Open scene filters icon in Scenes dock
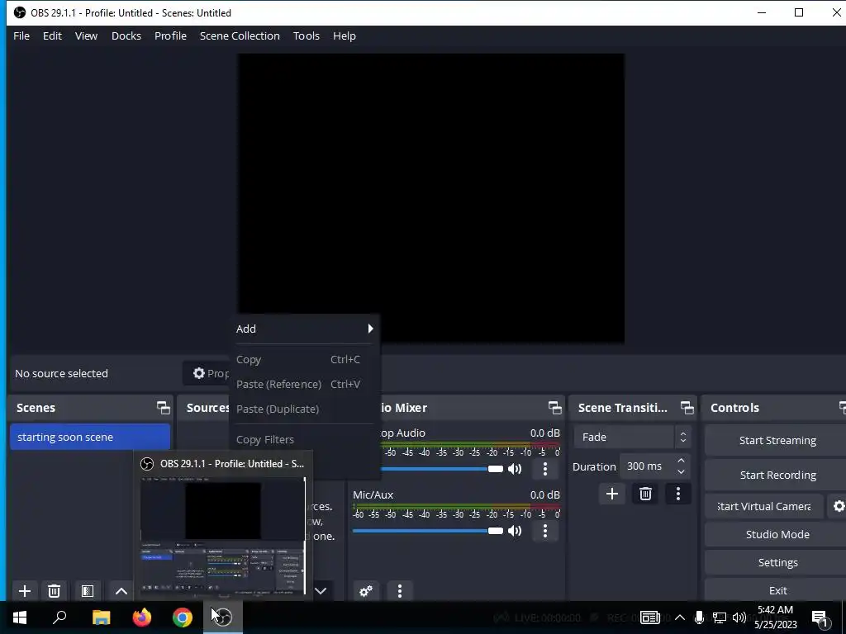The height and width of the screenshot is (634, 846). (88, 591)
